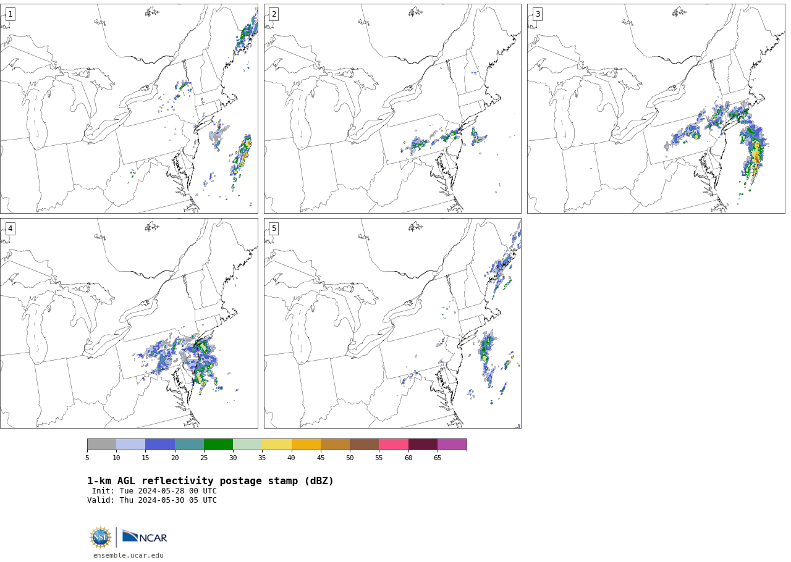Click the blue 15-20 dBZ swatch

coord(160,445)
